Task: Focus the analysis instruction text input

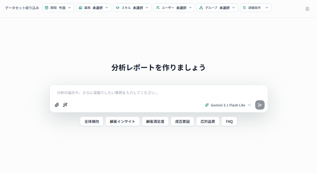Action: tap(159, 93)
